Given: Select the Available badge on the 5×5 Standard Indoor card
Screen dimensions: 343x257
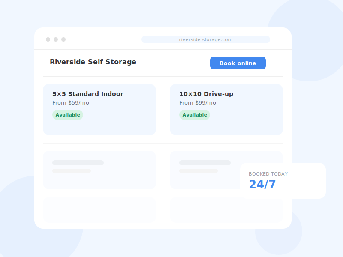Looking at the screenshot, I should click(x=68, y=115).
